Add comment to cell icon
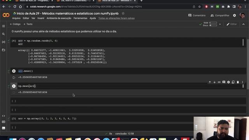 tap(224, 82)
